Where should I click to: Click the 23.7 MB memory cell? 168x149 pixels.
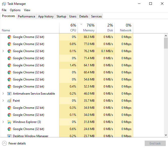click(87, 135)
